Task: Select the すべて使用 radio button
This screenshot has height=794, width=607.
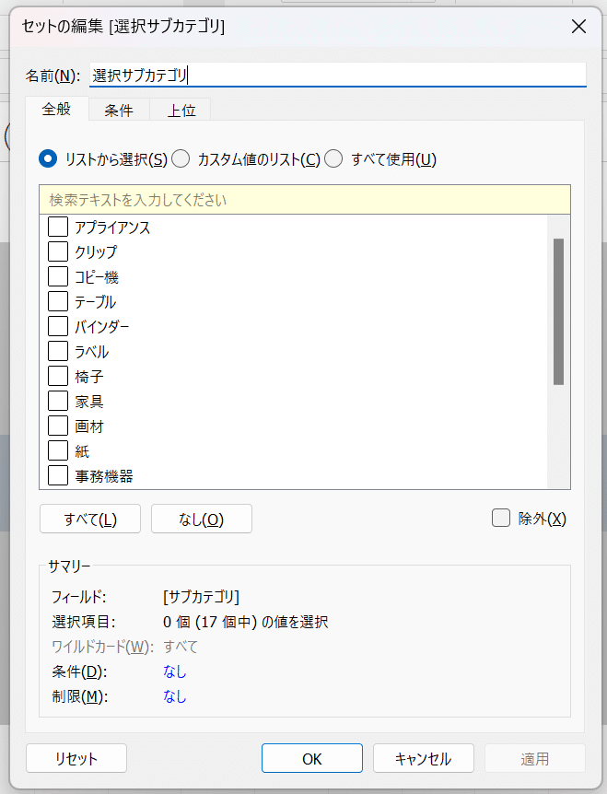Action: click(333, 159)
